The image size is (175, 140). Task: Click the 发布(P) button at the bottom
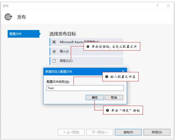point(128,132)
